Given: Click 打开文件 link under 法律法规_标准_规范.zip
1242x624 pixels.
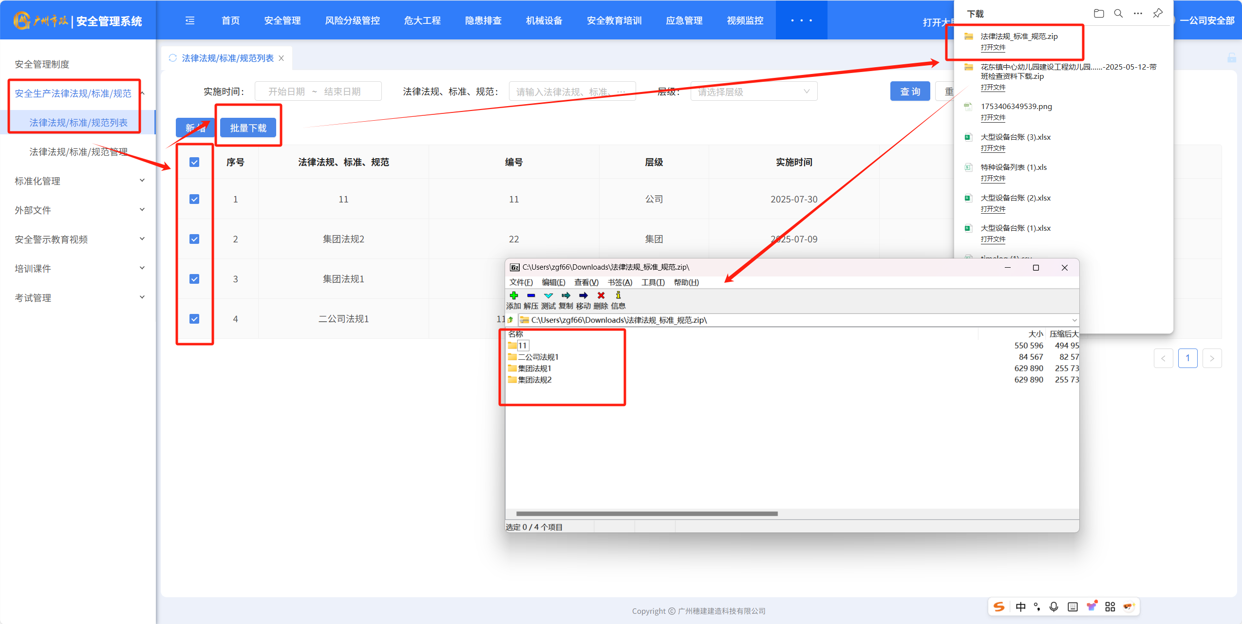Looking at the screenshot, I should 993,48.
